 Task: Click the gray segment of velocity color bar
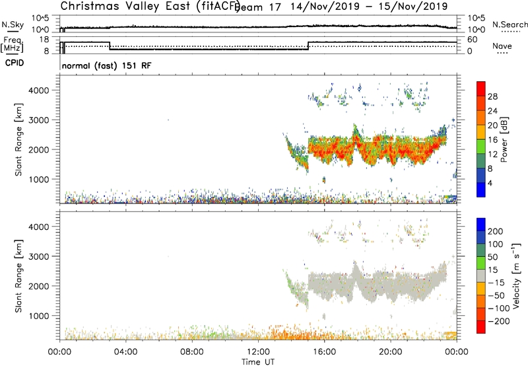pos(481,276)
